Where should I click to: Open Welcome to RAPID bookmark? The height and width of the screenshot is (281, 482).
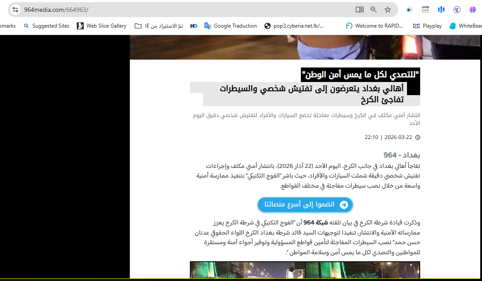(x=375, y=26)
